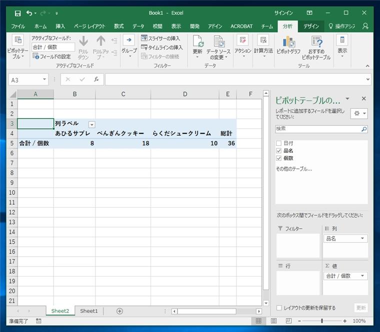This screenshot has width=380, height=332.
Task: Click the Save icon in title bar
Action: 18,13
